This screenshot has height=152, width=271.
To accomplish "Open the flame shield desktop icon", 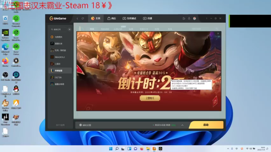I will pos(16,104).
